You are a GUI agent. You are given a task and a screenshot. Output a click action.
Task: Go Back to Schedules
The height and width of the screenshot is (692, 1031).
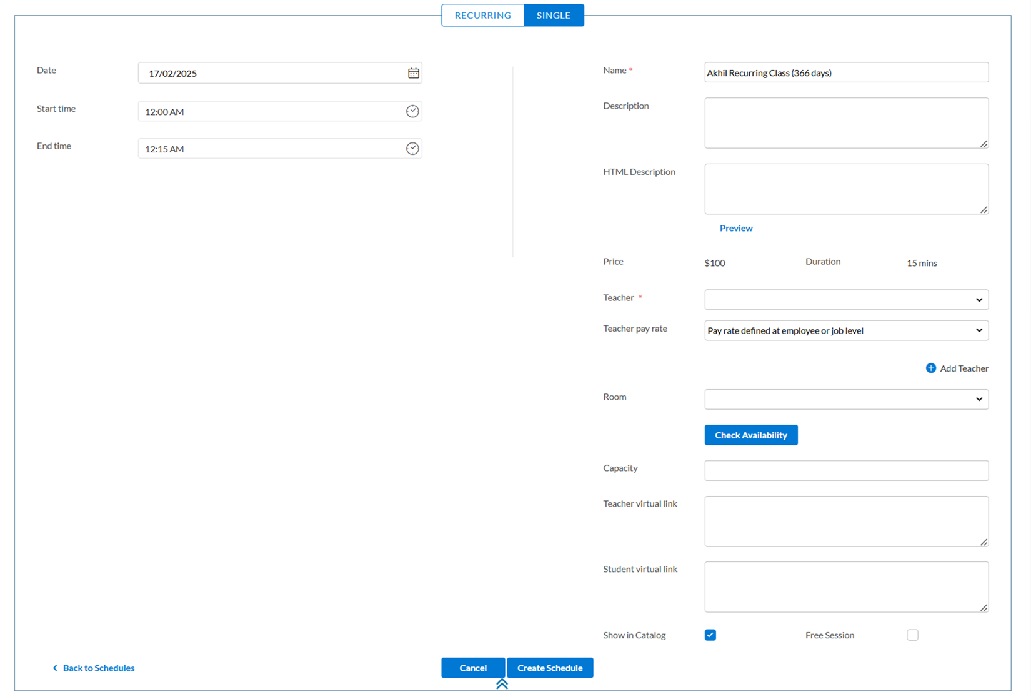(x=99, y=668)
